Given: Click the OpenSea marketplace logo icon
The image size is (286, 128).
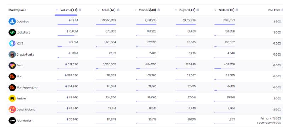Looking at the screenshot, I should click(12, 21).
